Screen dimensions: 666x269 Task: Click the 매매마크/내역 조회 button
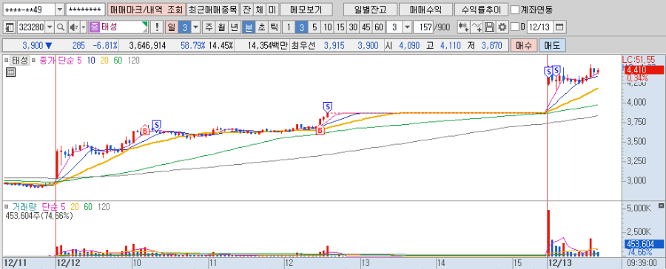pyautogui.click(x=146, y=10)
